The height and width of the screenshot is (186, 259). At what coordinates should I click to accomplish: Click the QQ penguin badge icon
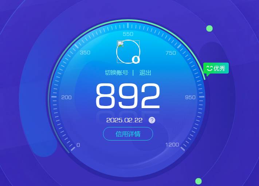click(135, 59)
